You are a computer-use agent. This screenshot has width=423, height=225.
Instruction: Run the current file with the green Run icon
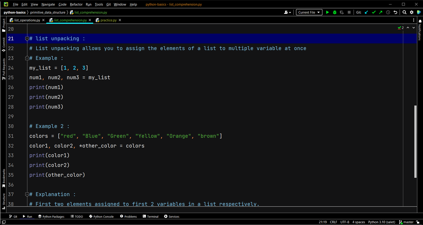[x=327, y=12]
